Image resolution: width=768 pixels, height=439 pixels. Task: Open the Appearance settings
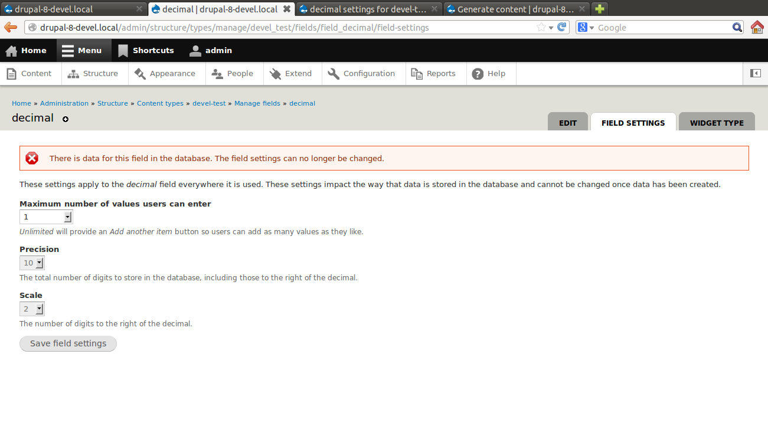[166, 73]
